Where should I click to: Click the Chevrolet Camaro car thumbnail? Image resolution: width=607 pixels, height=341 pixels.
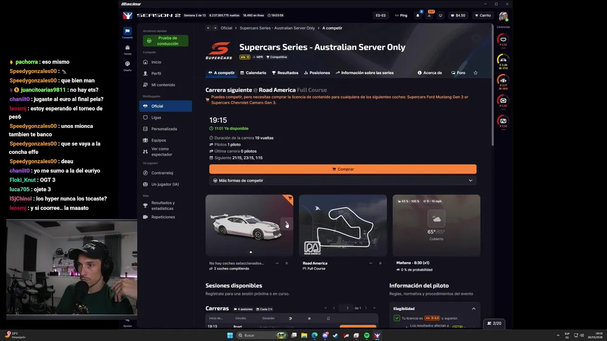click(249, 225)
